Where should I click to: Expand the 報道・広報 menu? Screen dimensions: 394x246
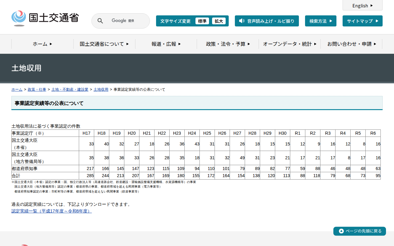166,44
